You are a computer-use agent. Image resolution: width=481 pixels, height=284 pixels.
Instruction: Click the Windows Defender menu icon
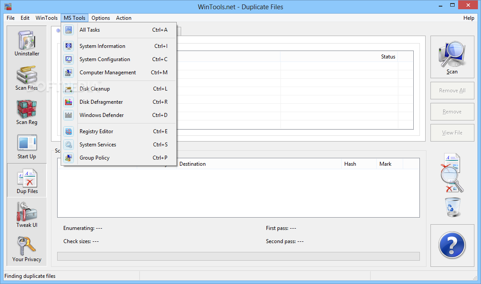69,115
